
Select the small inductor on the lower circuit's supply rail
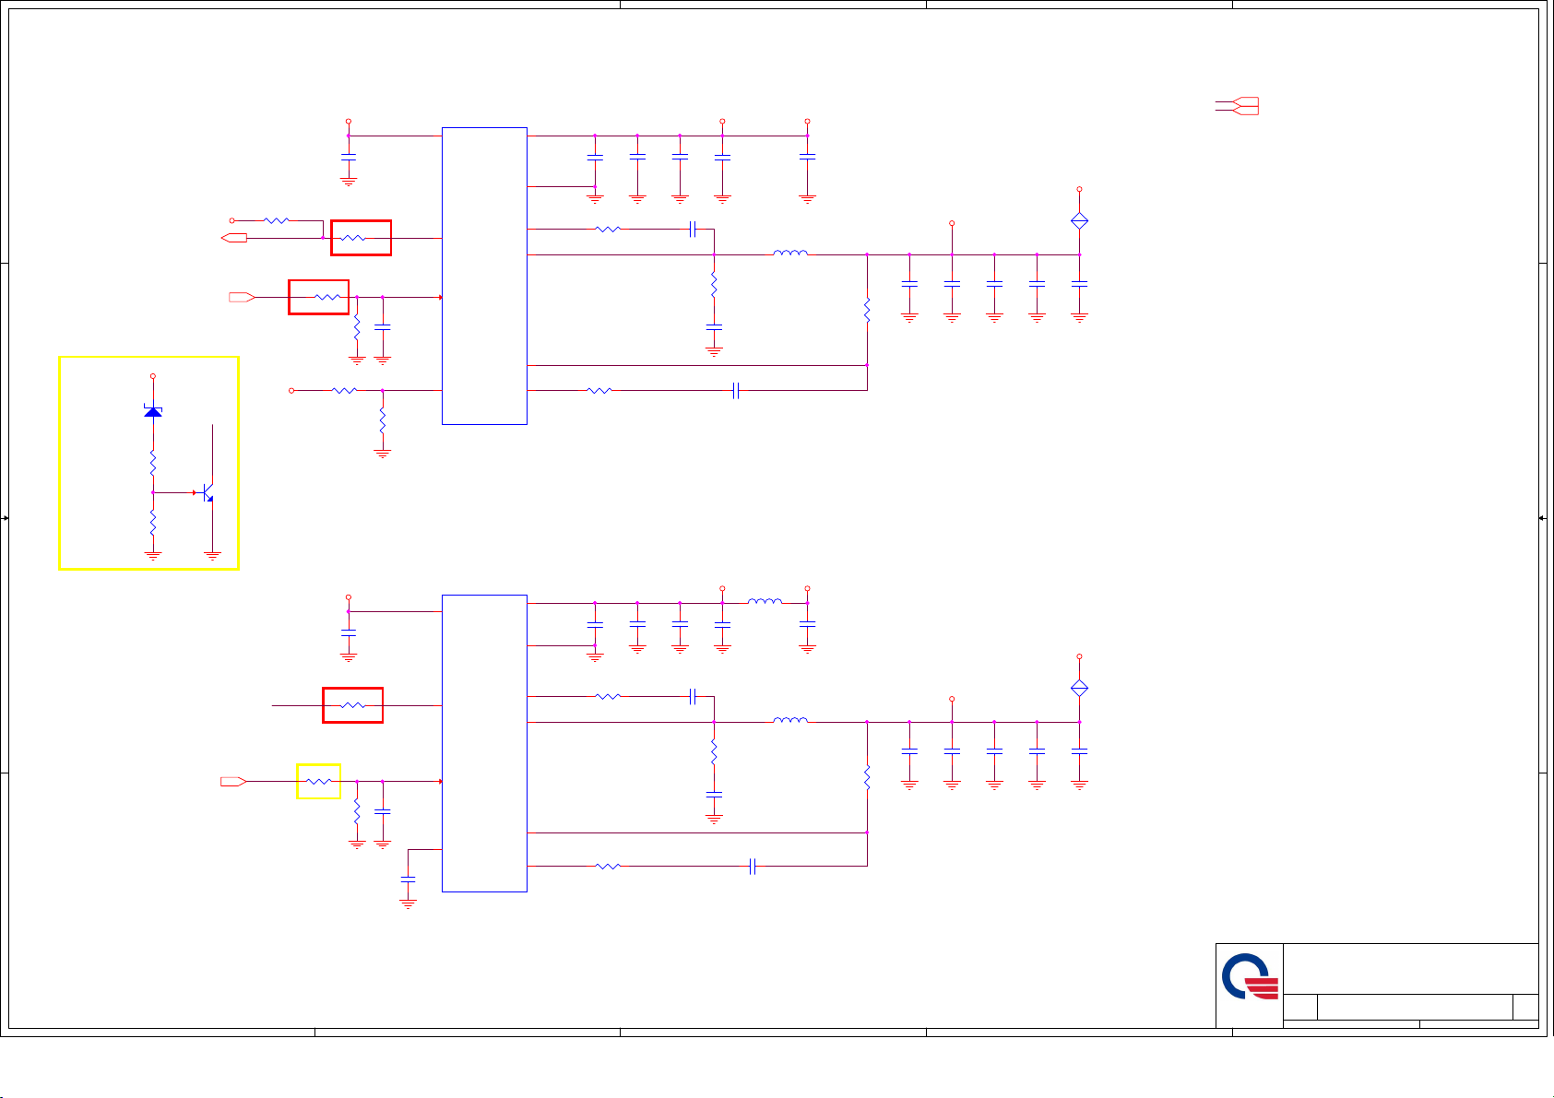[x=765, y=601]
